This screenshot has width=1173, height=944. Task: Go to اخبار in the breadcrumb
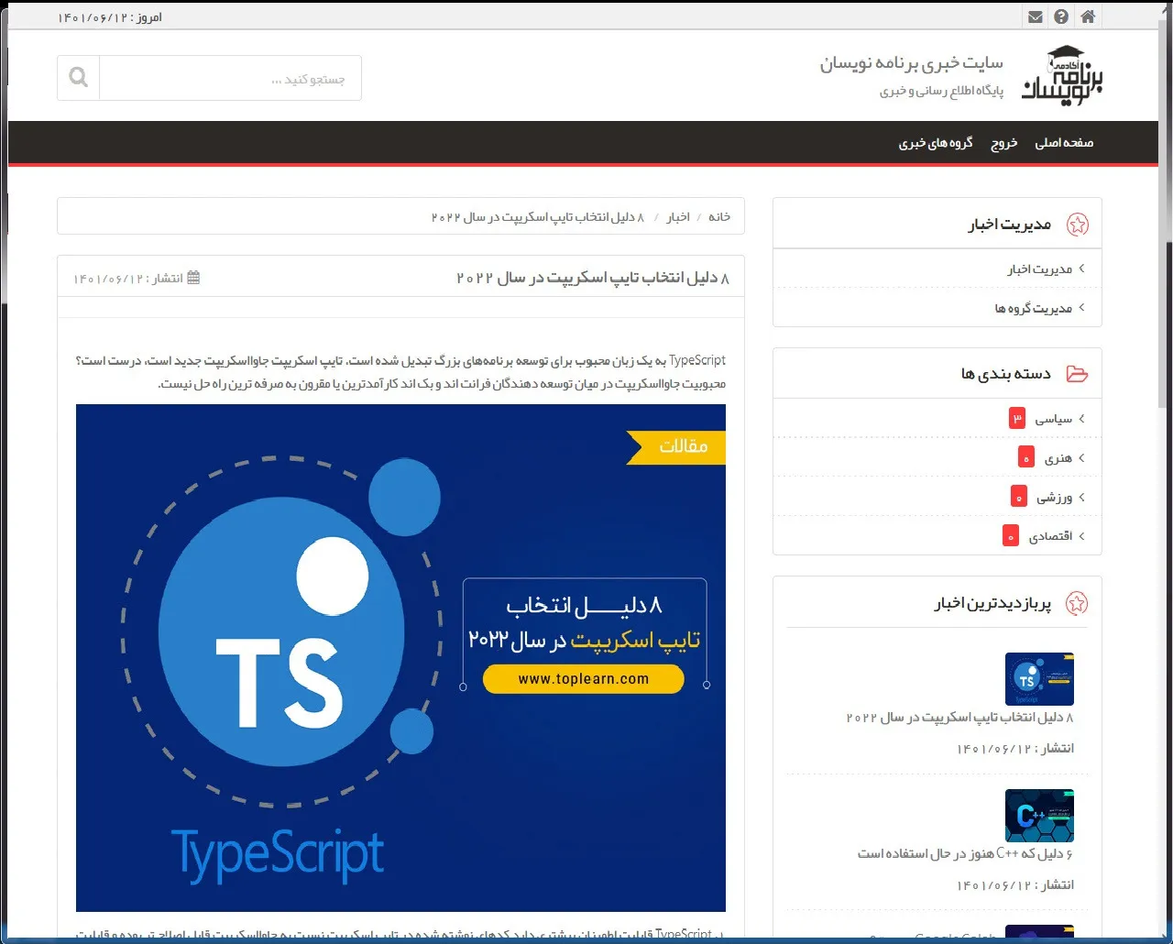pyautogui.click(x=677, y=217)
